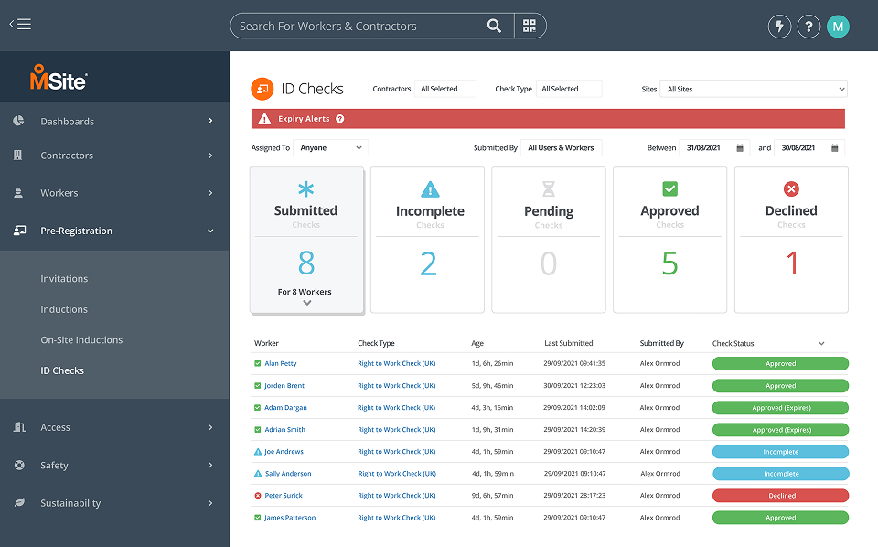Click the Contractors building icon
878x547 pixels.
(18, 156)
